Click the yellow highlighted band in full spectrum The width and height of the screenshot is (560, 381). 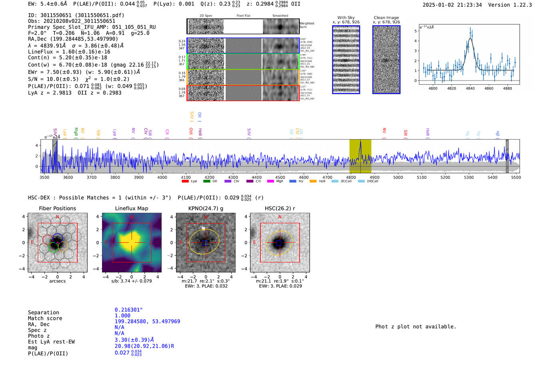360,156
